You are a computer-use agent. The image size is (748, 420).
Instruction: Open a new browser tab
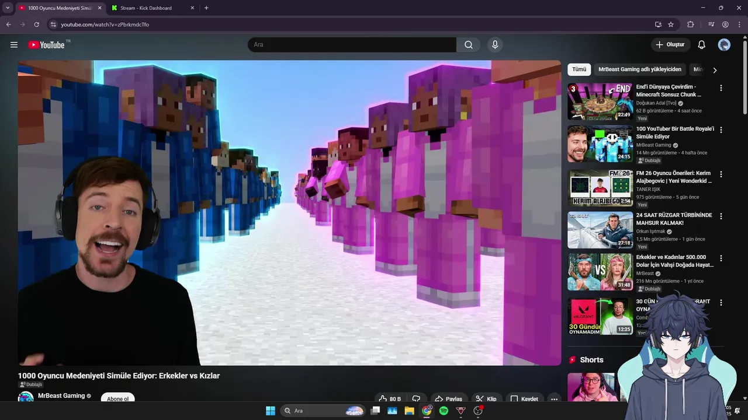click(206, 8)
